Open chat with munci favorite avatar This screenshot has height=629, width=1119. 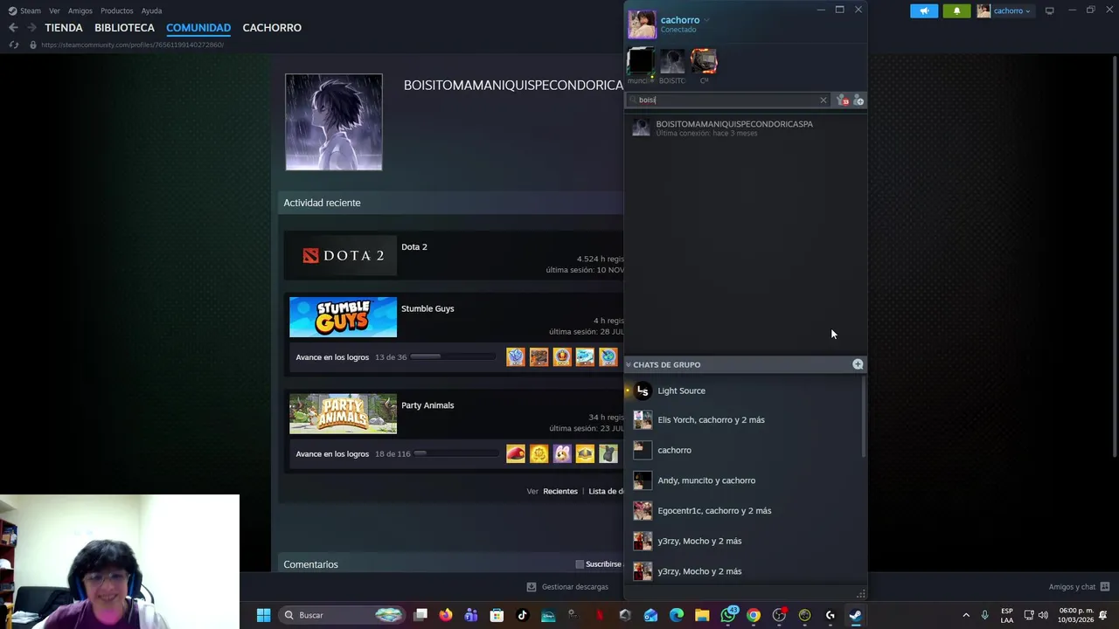[x=641, y=62]
